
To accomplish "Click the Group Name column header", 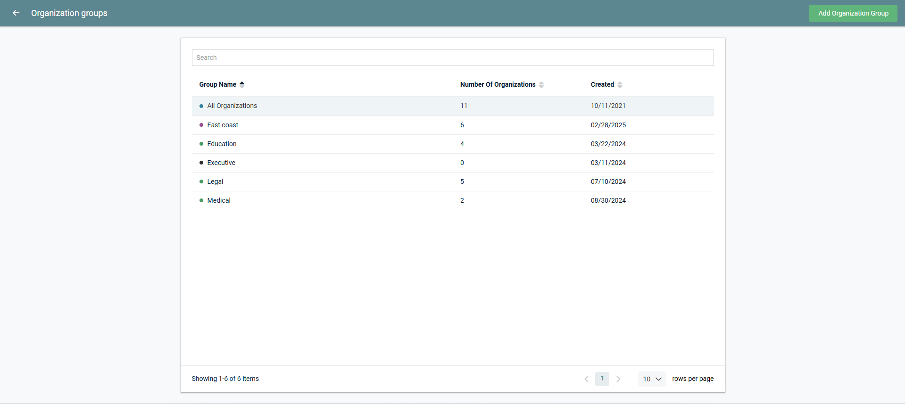I will (x=217, y=84).
